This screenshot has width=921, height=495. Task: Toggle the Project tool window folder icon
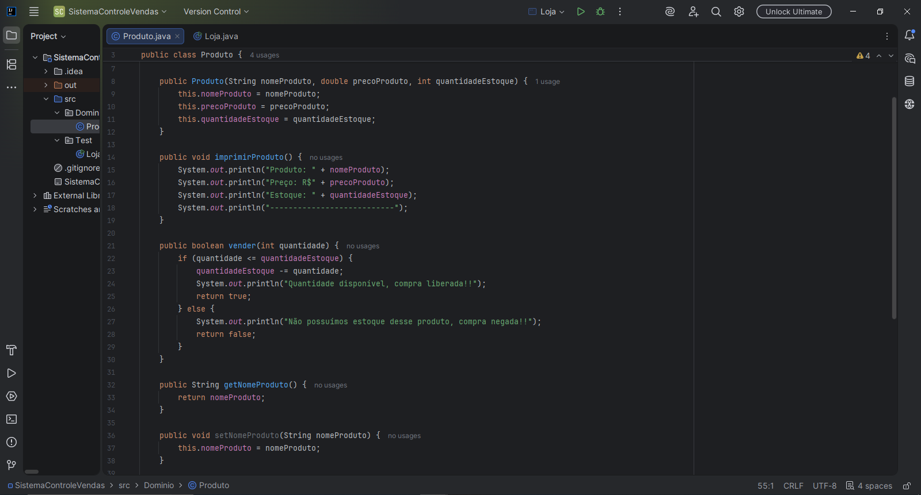coord(12,36)
